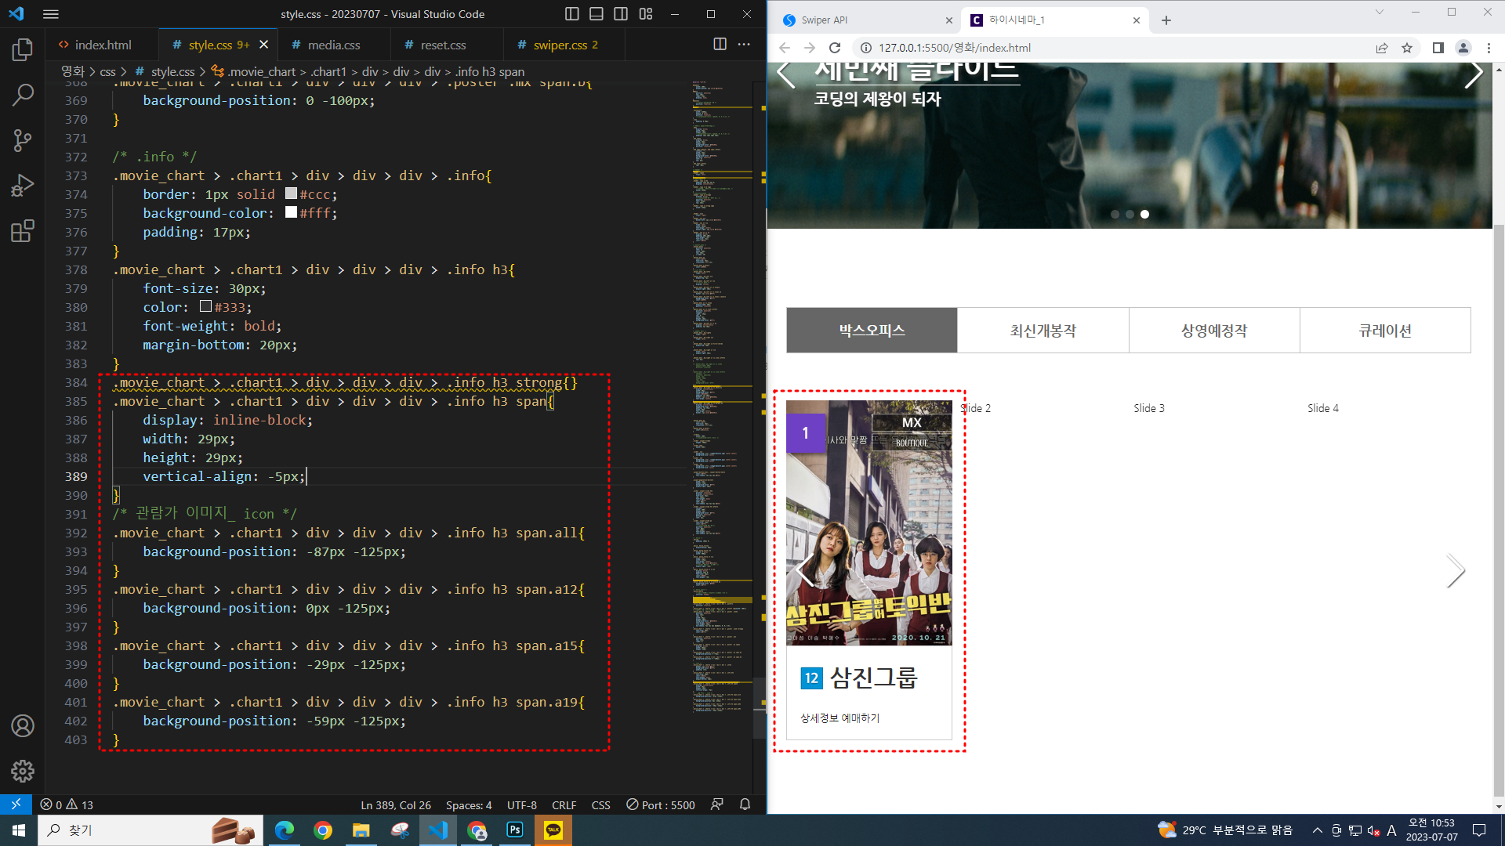Toggle Panel visibility layout icon
The width and height of the screenshot is (1505, 846).
[597, 14]
